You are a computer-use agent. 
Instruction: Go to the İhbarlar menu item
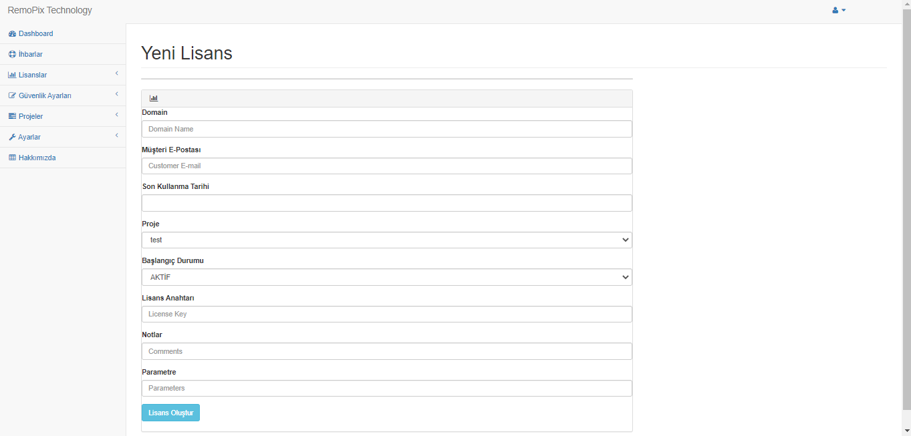(x=31, y=55)
